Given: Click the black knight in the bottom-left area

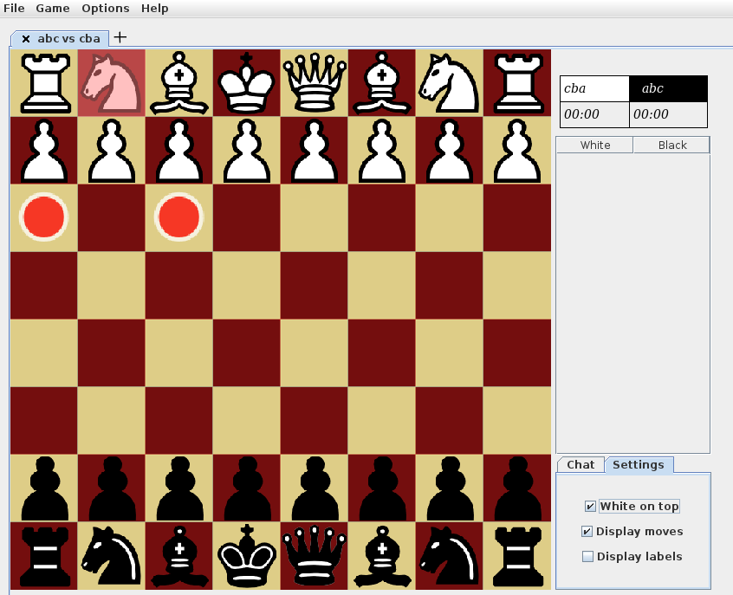Looking at the screenshot, I should coord(111,555).
